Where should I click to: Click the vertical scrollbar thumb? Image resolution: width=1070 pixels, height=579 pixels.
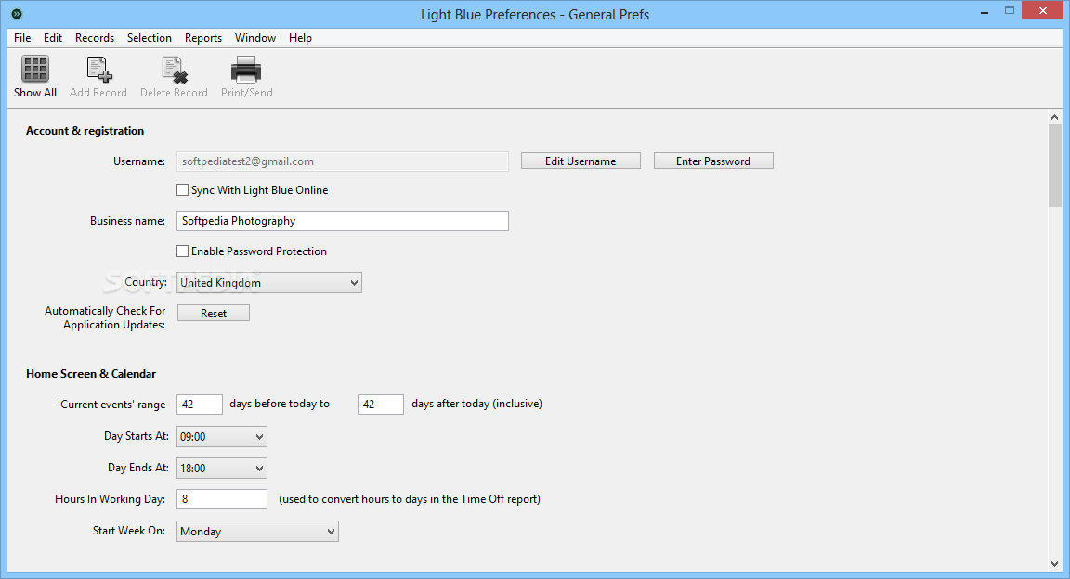tap(1055, 165)
